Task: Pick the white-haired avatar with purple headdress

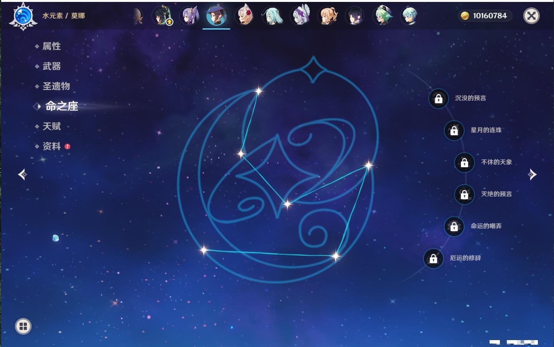Action: click(300, 16)
